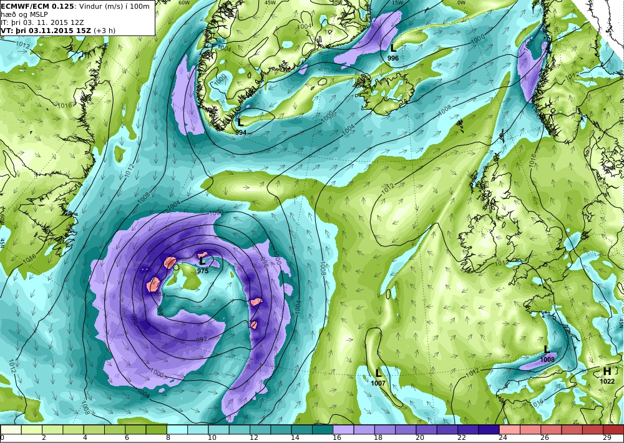The width and height of the screenshot is (624, 443).
Task: Click legend value 14
Action: coord(295,438)
